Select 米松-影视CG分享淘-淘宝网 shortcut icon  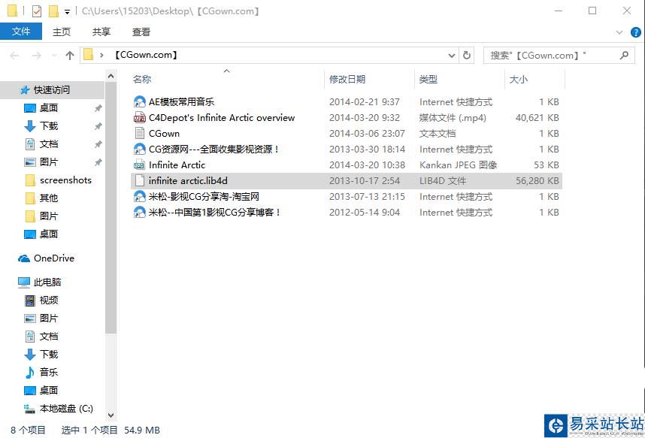[x=139, y=197]
